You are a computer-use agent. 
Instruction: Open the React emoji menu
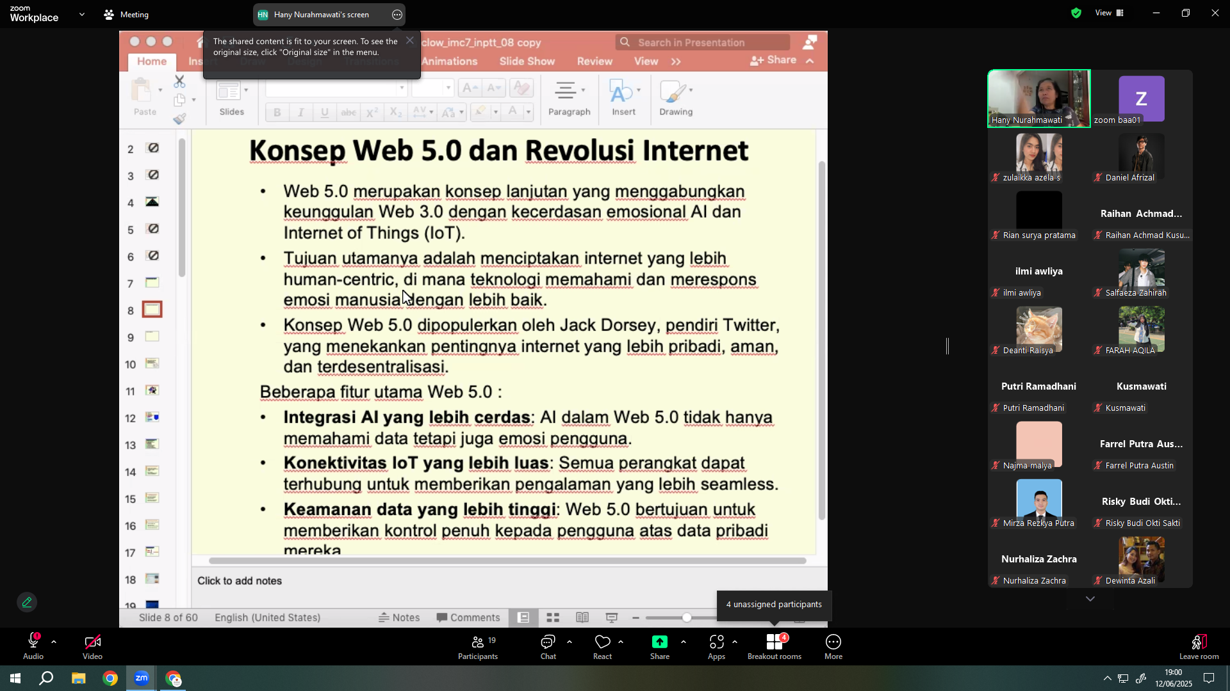[x=602, y=646]
